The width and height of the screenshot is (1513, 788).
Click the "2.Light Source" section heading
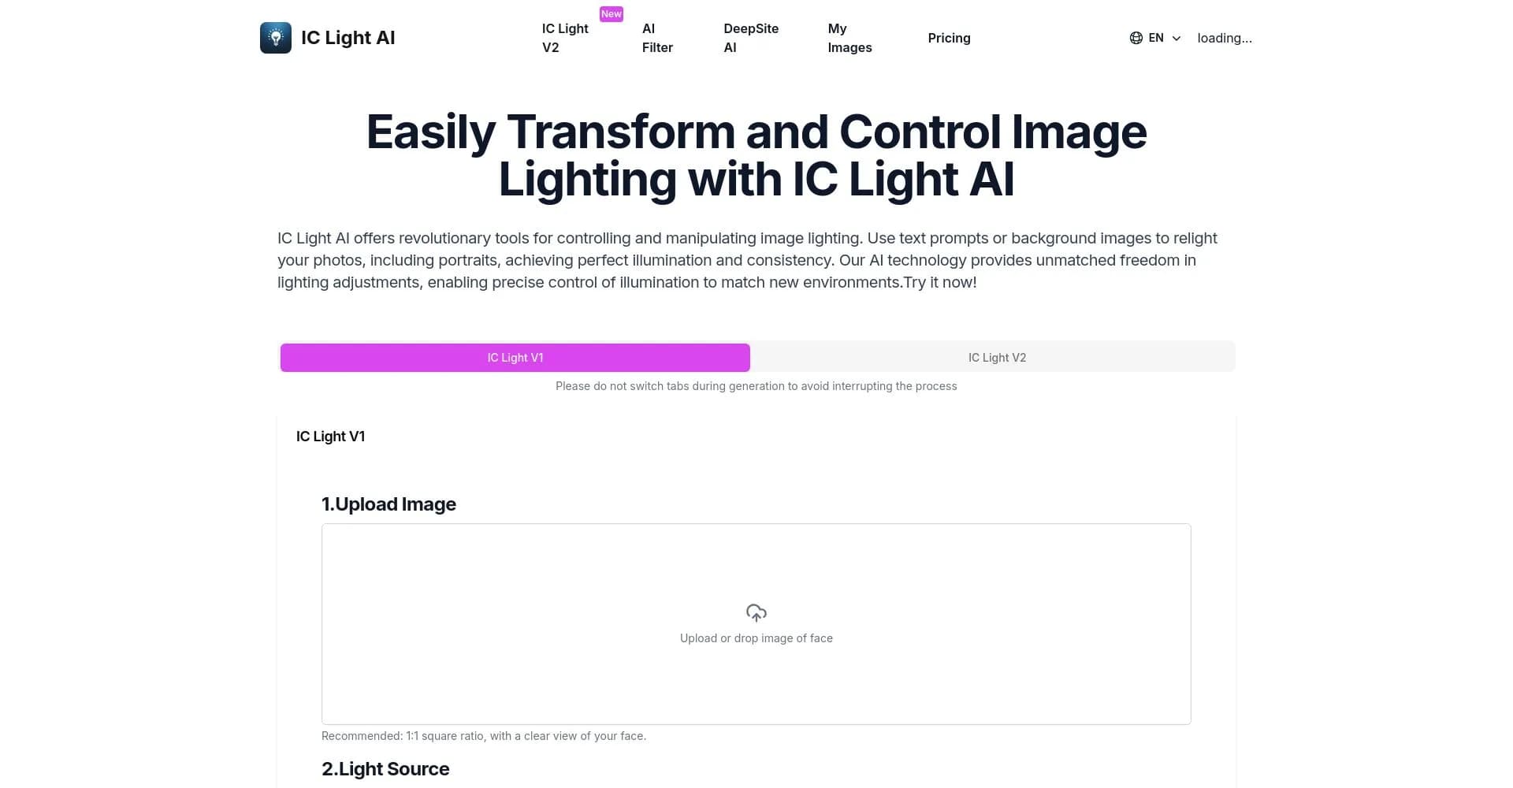[x=385, y=769]
